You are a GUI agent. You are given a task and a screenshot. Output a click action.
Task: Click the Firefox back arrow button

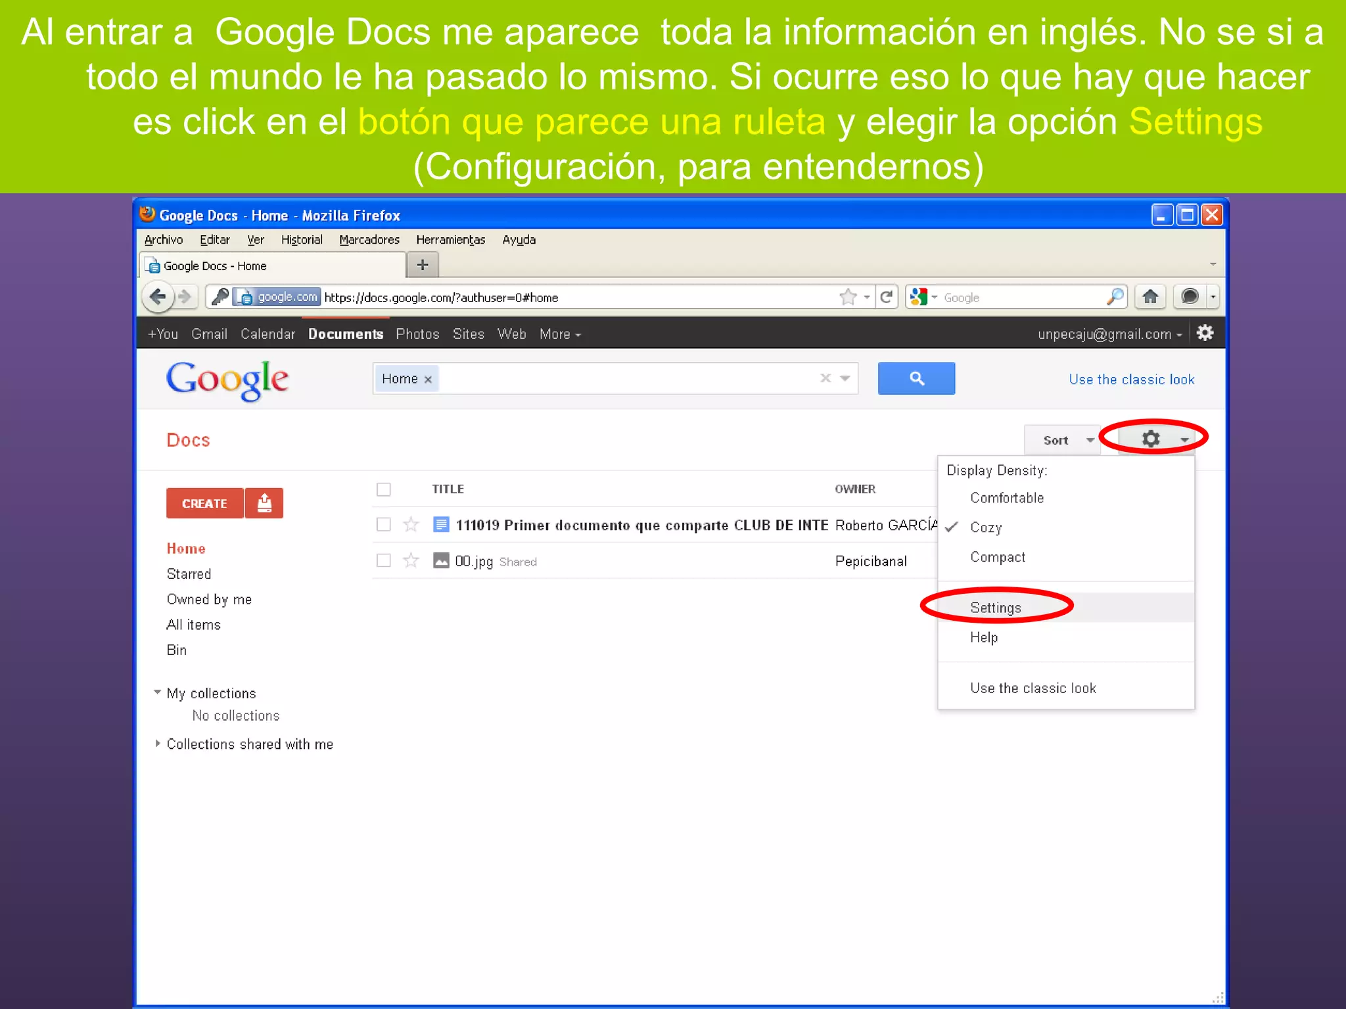point(158,297)
